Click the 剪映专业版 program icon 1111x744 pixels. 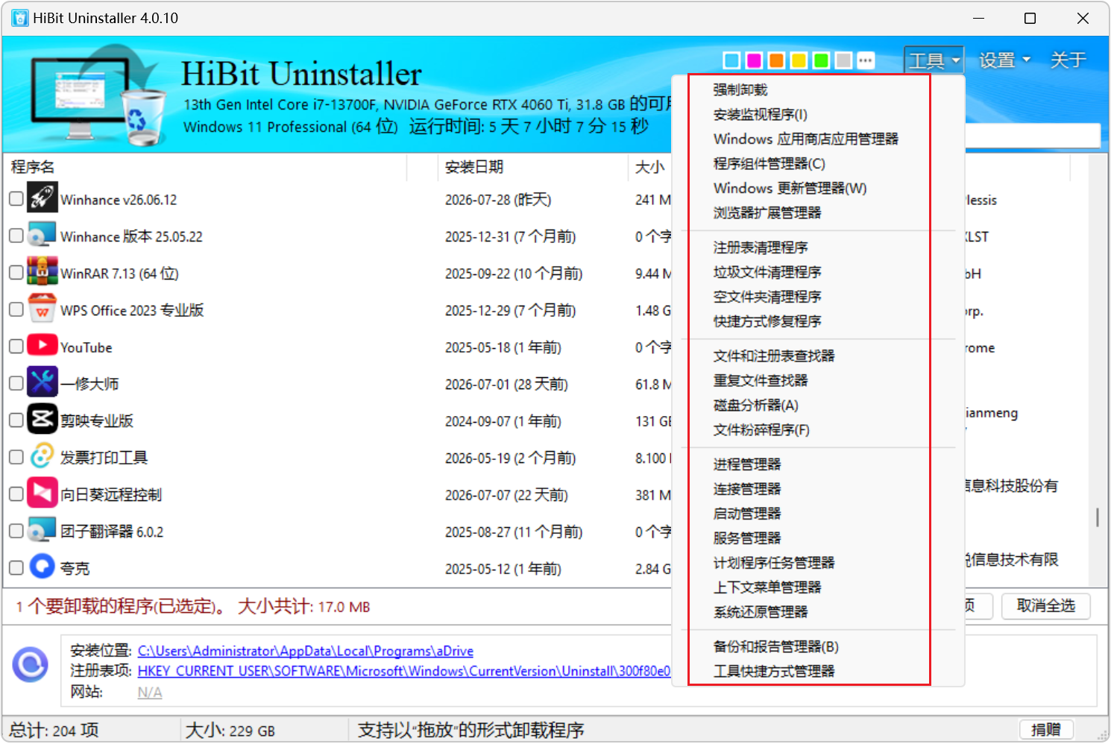[x=43, y=419]
